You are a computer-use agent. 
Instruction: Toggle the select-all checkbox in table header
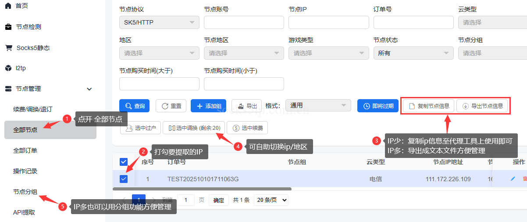(x=124, y=162)
